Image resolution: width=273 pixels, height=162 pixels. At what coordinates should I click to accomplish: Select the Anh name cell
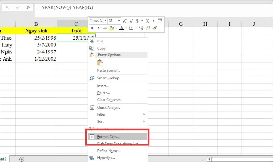[x=8, y=59]
